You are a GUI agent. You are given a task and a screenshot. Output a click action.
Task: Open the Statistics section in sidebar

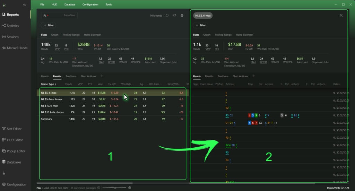[13, 26]
